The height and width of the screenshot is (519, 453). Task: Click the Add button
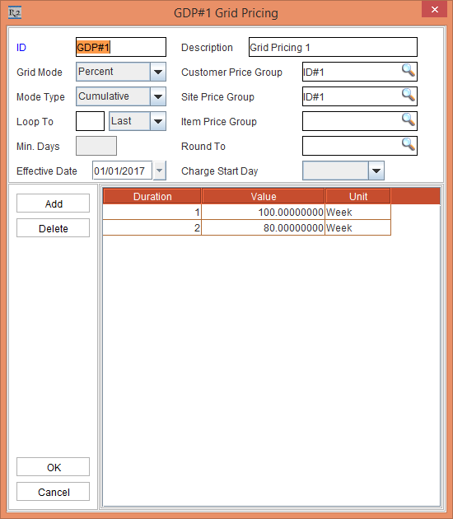pos(53,203)
